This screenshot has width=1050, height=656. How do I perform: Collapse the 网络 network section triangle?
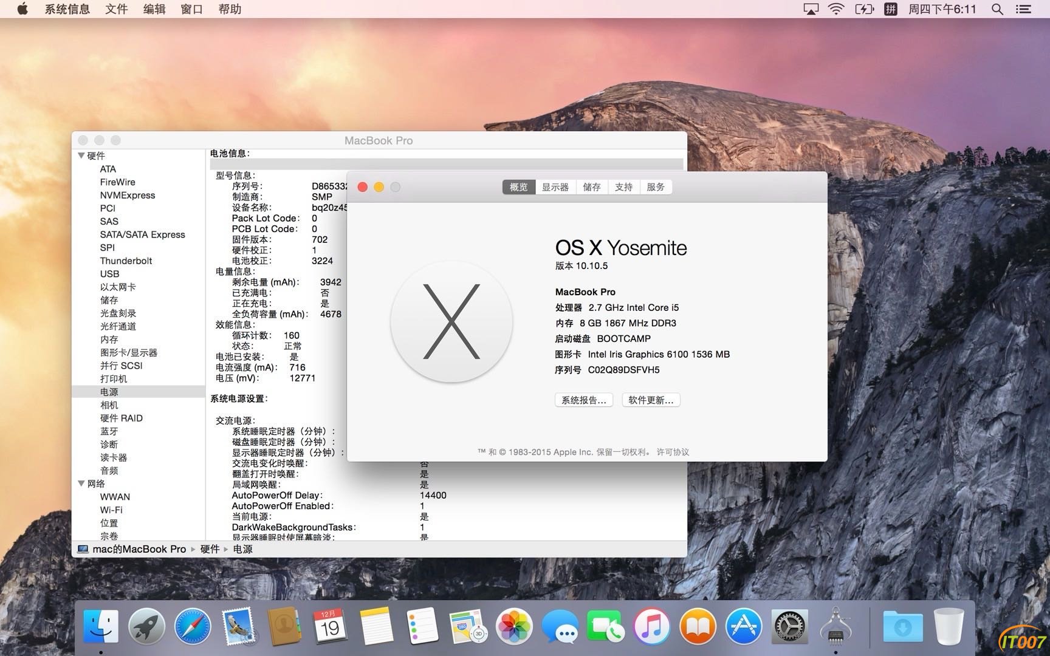(x=81, y=483)
